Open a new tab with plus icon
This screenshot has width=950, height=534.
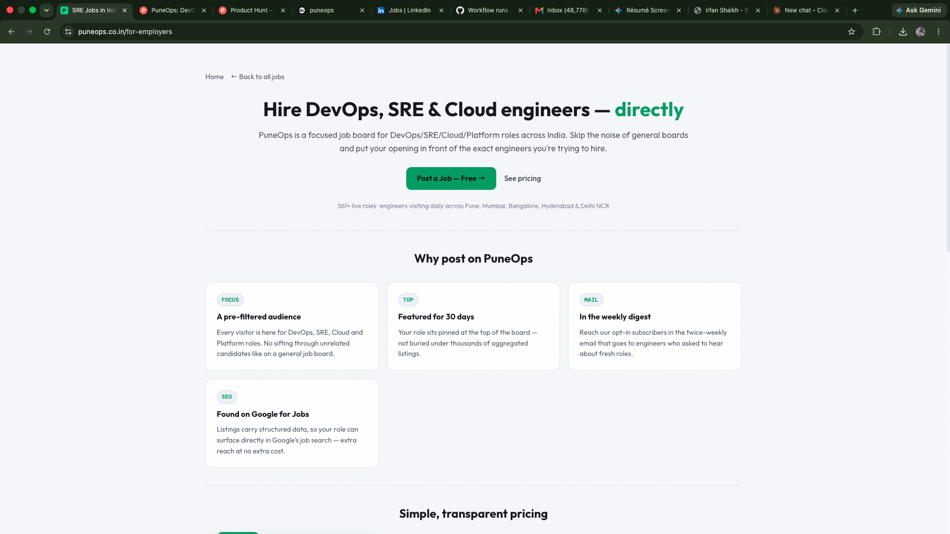pyautogui.click(x=855, y=10)
